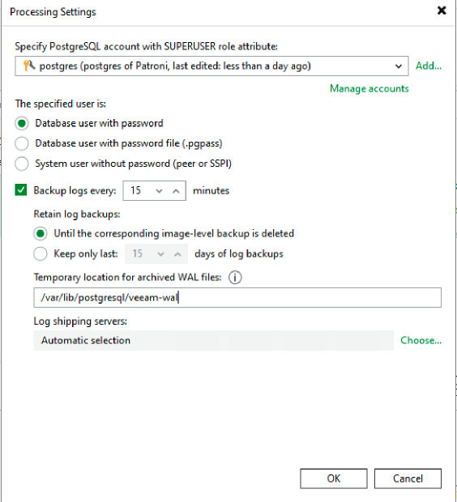
Task: Toggle the Backup logs every checkbox
Action: (x=21, y=190)
